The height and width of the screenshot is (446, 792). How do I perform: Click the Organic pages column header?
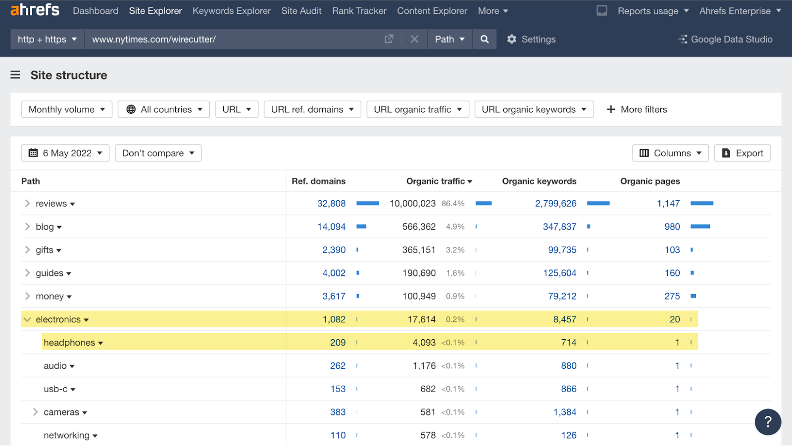click(x=650, y=181)
